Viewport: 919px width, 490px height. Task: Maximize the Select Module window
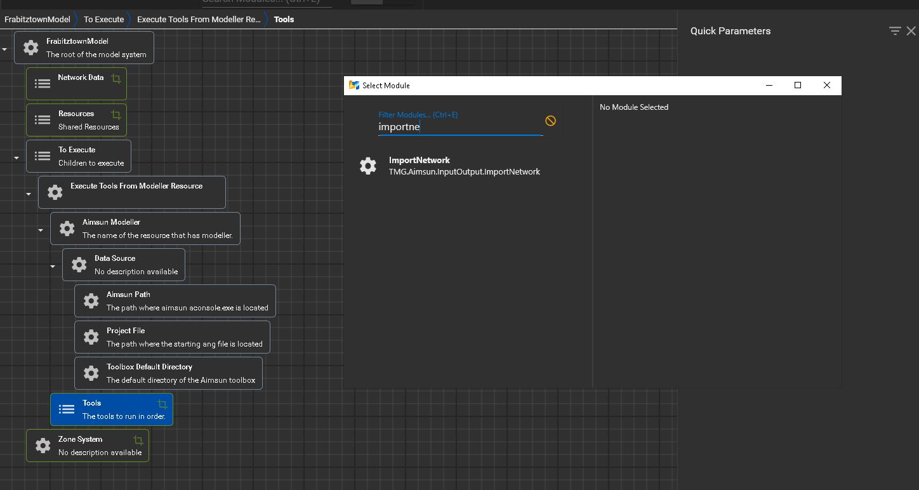coord(798,85)
